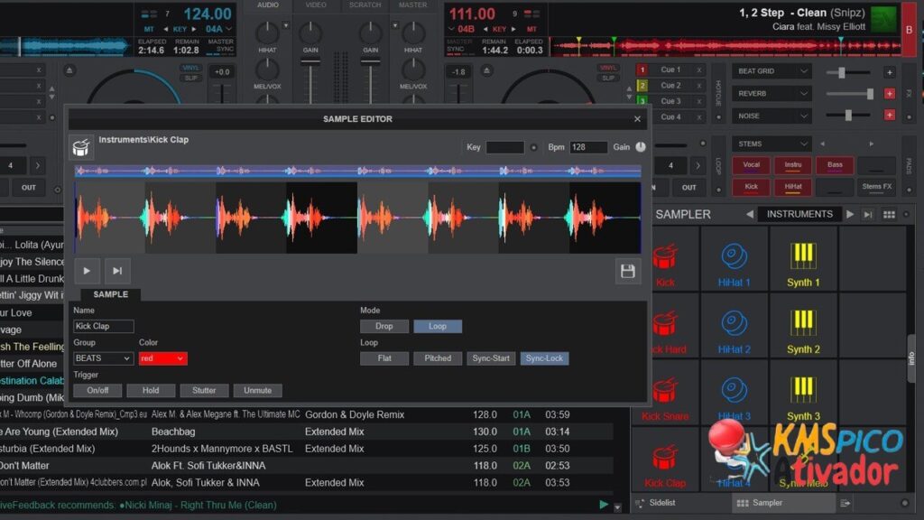Viewport: 924px width, 520px height.
Task: Switch to the SCRATCH mixer tab
Action: coord(365,5)
